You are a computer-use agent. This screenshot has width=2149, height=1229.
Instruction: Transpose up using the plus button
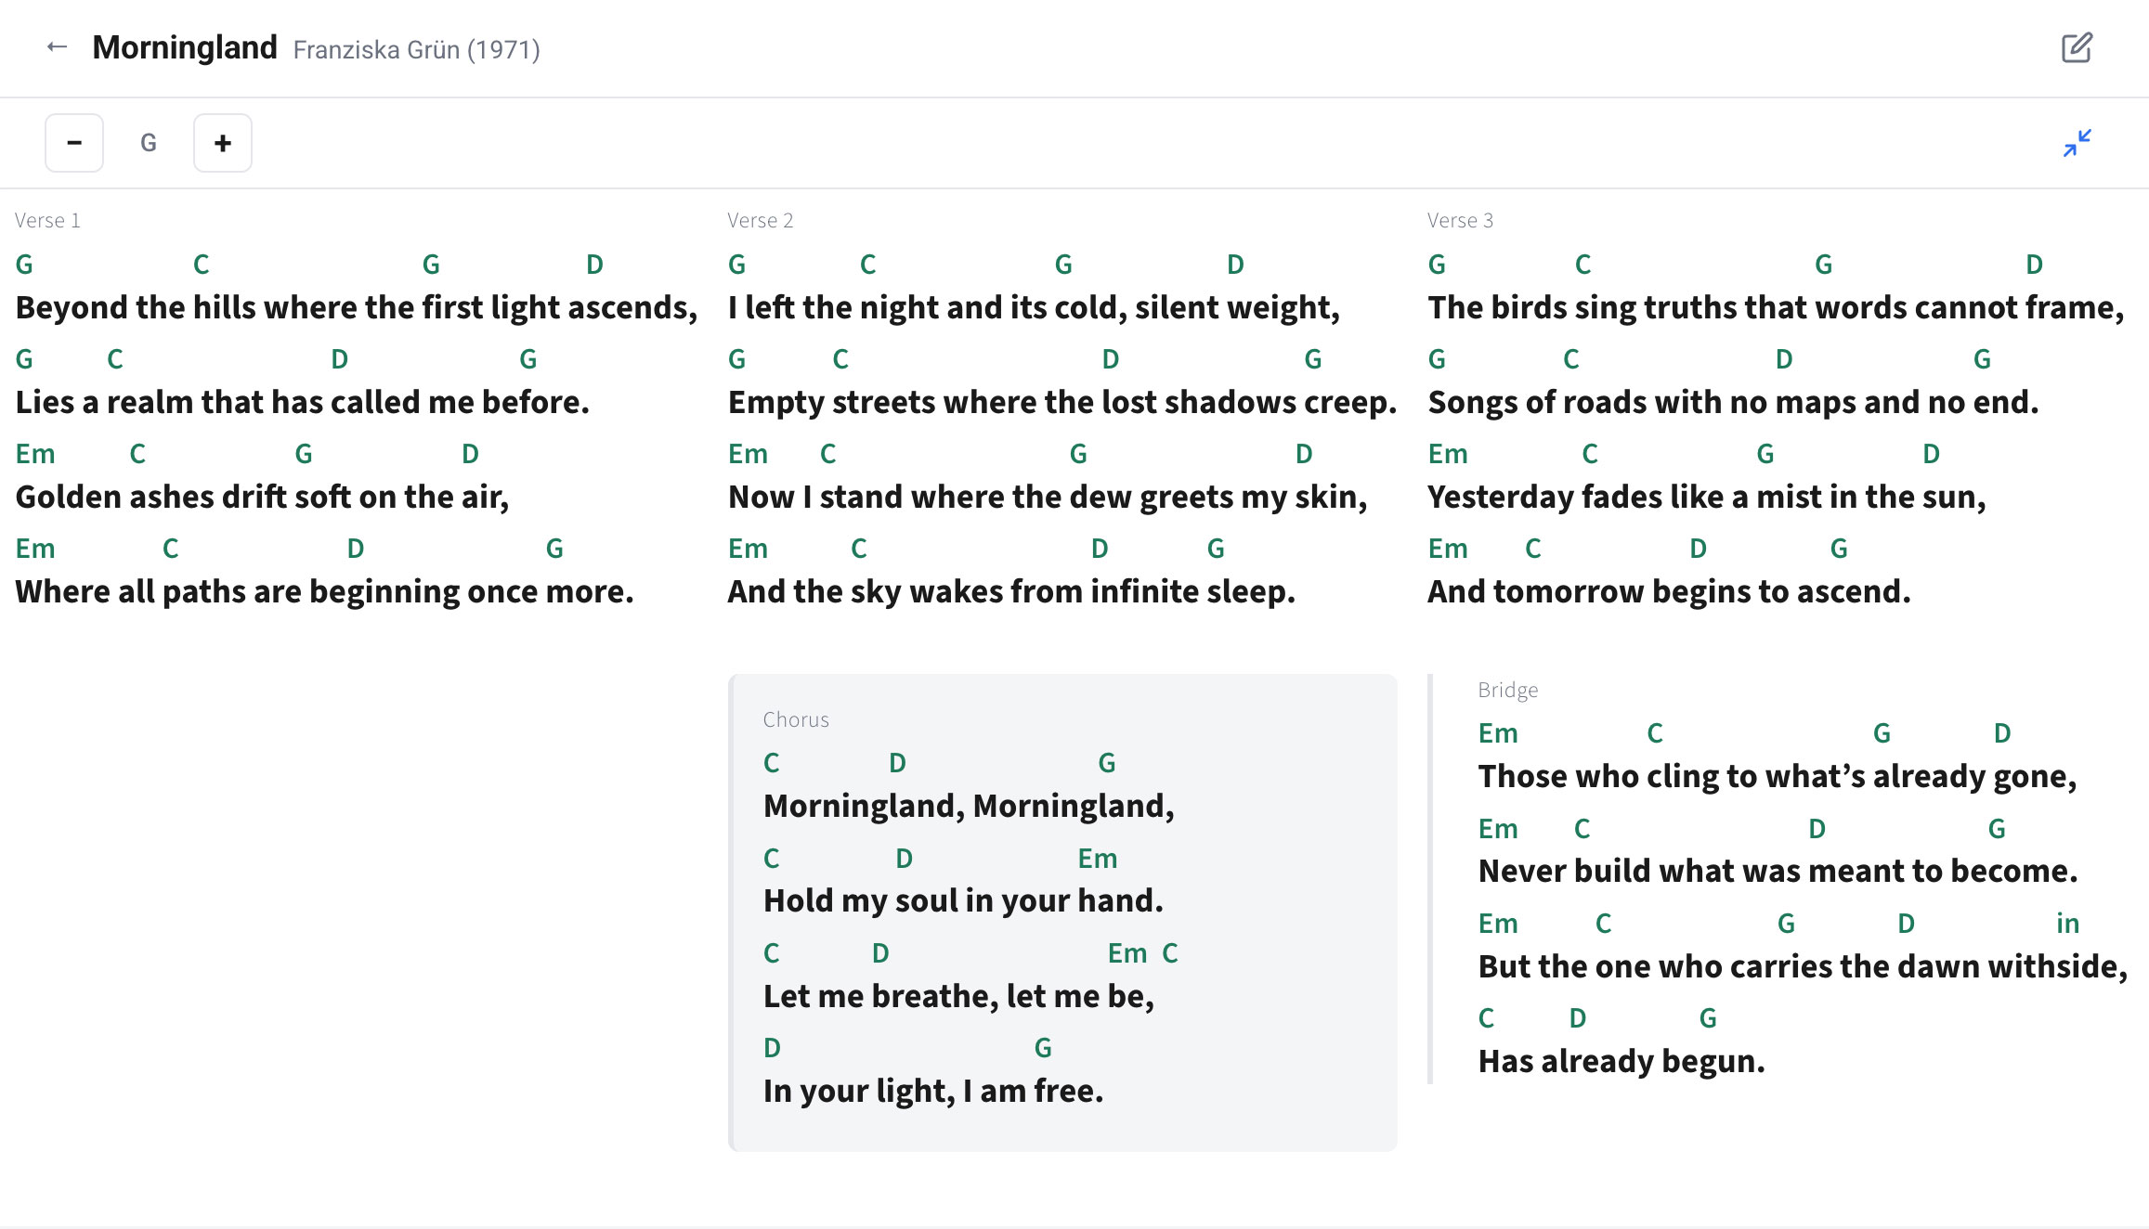[x=222, y=142]
